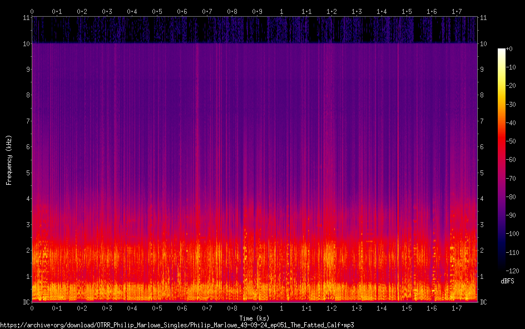Click the dBFS label under the color scale
Image resolution: width=525 pixels, height=329 pixels.
click(507, 281)
